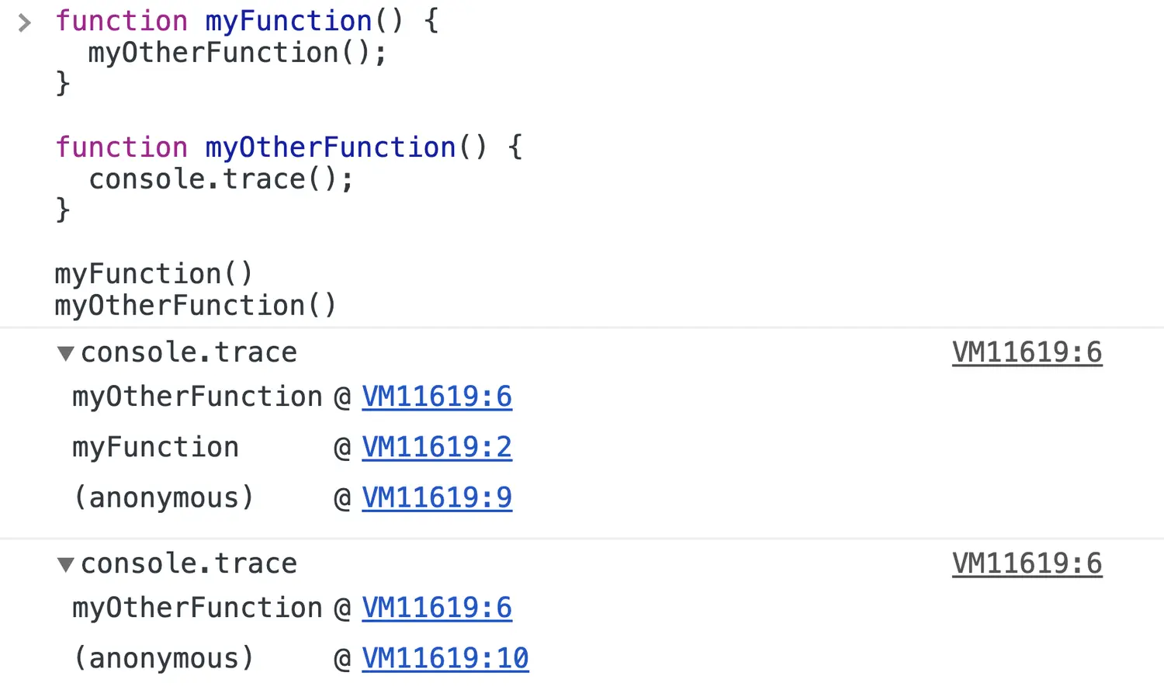The image size is (1164, 693).
Task: Click myOtherFunction frame name in first trace
Action: [x=197, y=397]
